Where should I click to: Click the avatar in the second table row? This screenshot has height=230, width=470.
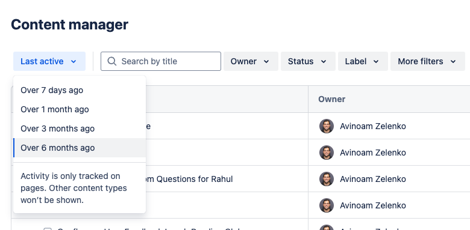(x=327, y=153)
